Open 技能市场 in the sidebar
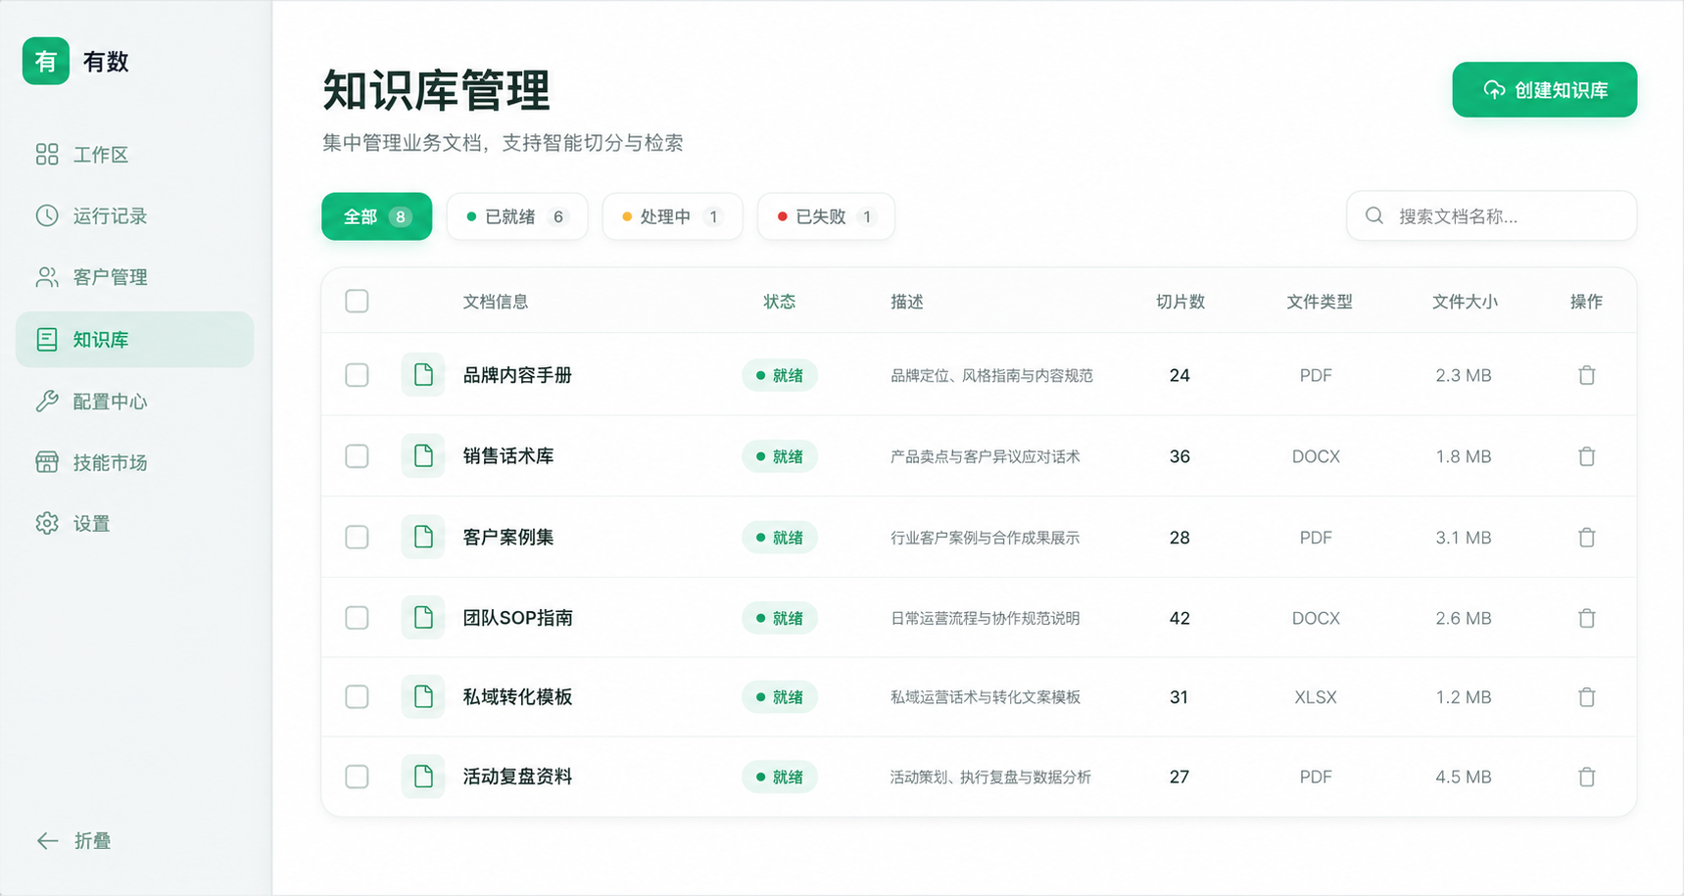This screenshot has height=896, width=1684. point(134,462)
